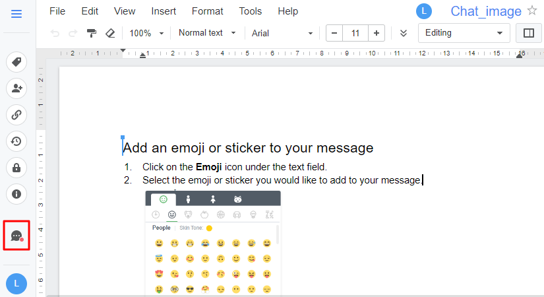Click the tag icon in the left sidebar
The image size is (544, 297).
click(x=16, y=62)
